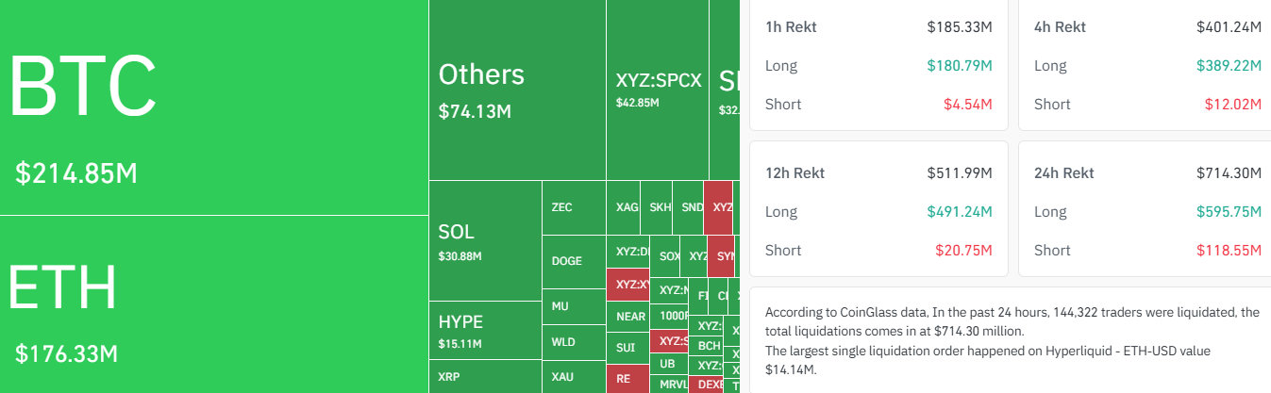Select the red SYN tile
This screenshot has height=393, width=1271.
click(x=723, y=255)
